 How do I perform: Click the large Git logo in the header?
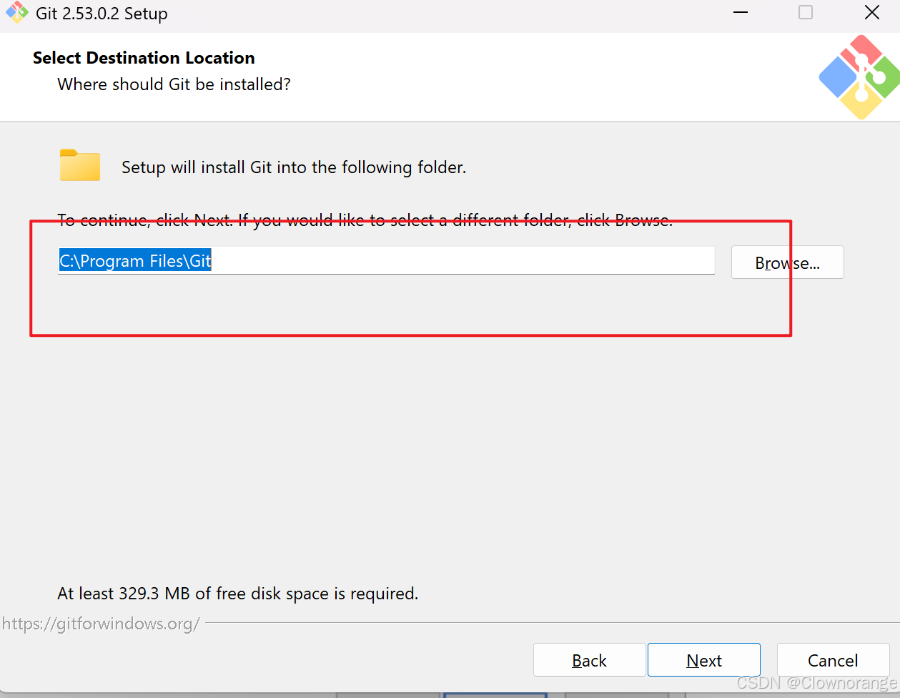[860, 77]
